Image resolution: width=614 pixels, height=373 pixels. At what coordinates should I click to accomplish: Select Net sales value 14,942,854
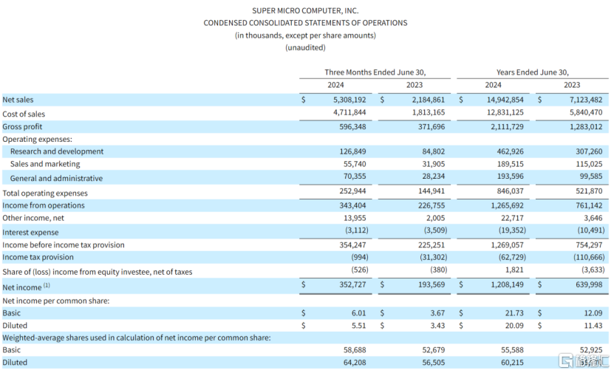click(x=505, y=100)
